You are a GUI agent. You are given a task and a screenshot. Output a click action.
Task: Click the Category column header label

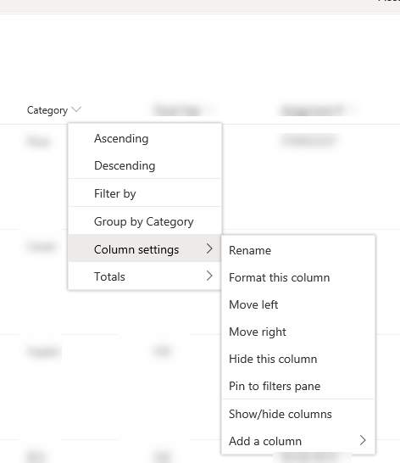[47, 110]
